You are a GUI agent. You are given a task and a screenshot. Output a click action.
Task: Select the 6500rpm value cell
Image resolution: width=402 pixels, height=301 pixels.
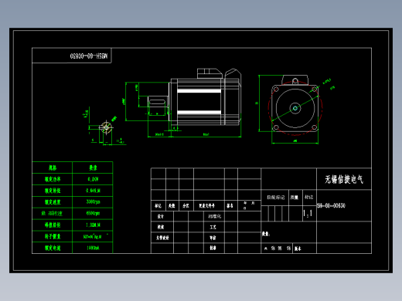[93, 214]
